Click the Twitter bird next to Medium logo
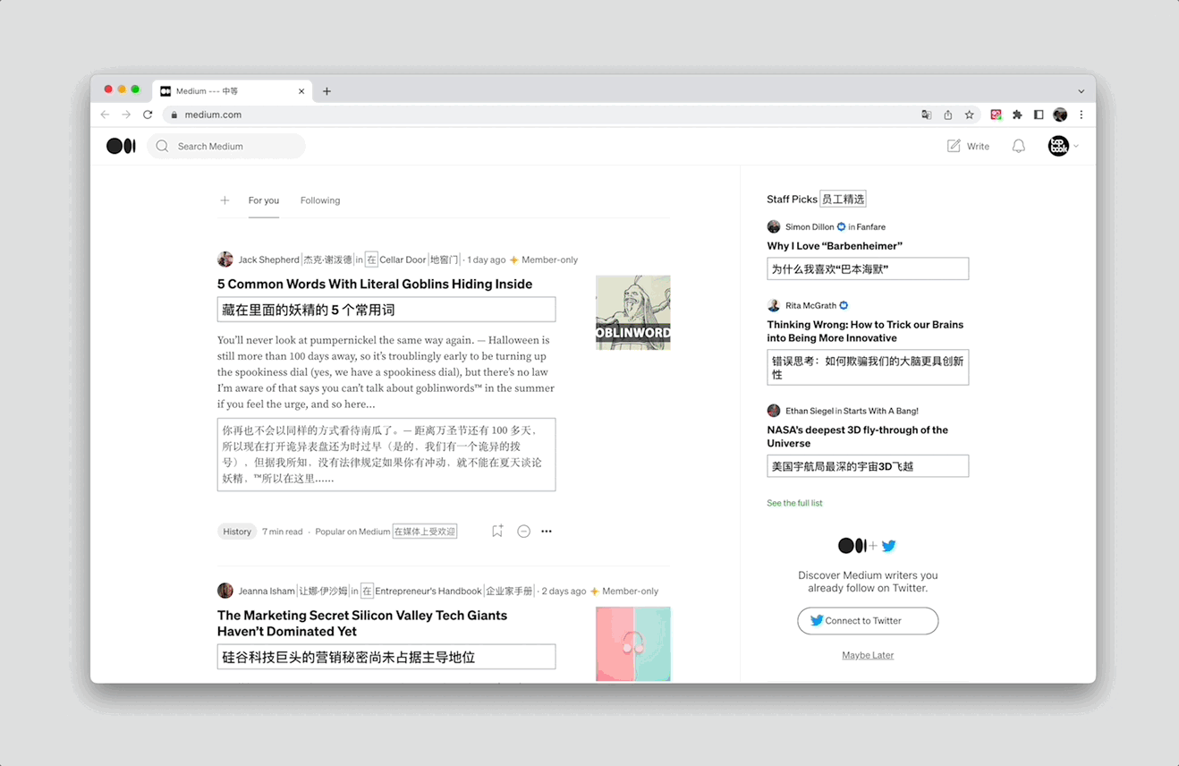This screenshot has width=1179, height=766. tap(888, 545)
